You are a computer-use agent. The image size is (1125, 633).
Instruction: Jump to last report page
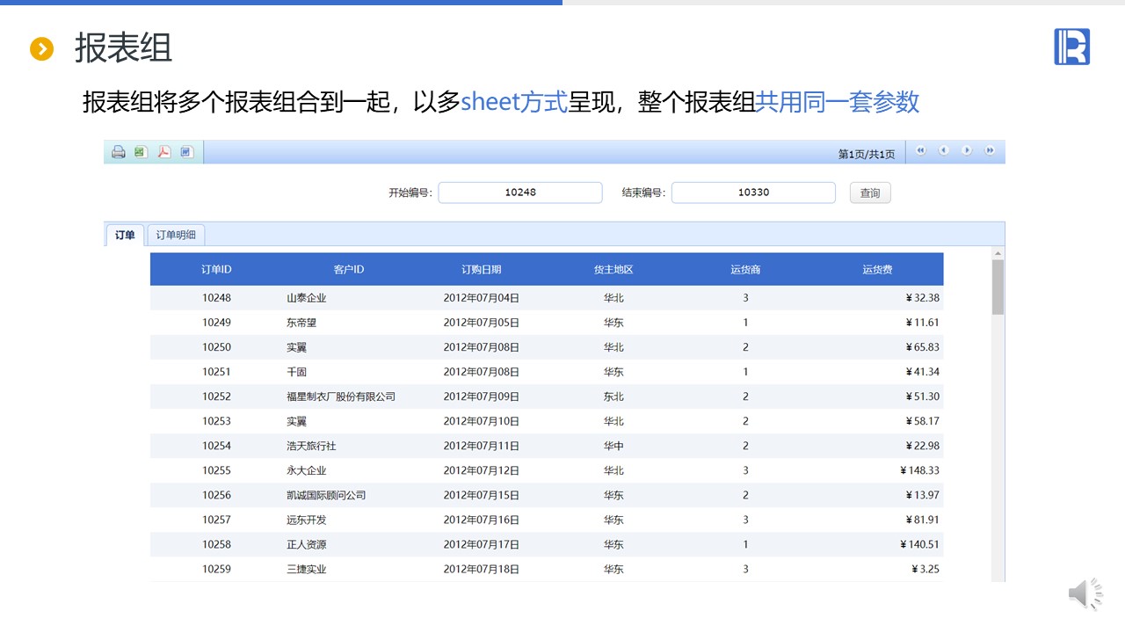pos(990,150)
